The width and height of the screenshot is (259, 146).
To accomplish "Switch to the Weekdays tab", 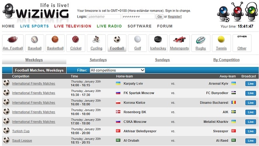I will click(x=34, y=60).
